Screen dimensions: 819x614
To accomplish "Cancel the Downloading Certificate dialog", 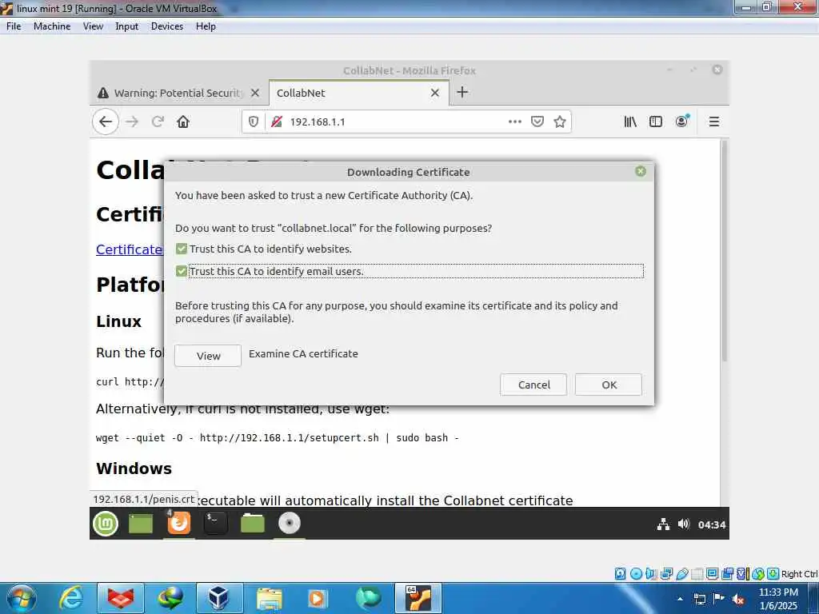I will [533, 385].
